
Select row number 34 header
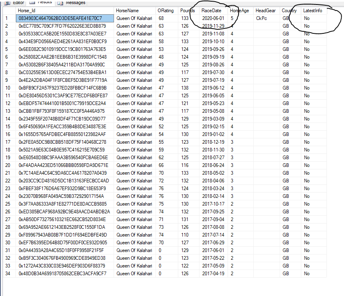point(9,273)
